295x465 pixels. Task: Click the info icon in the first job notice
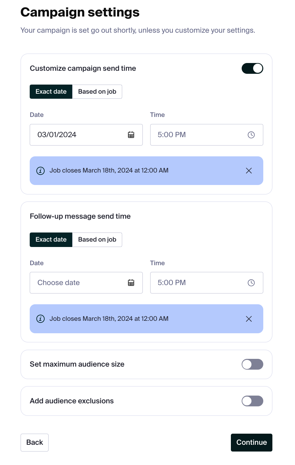click(40, 170)
